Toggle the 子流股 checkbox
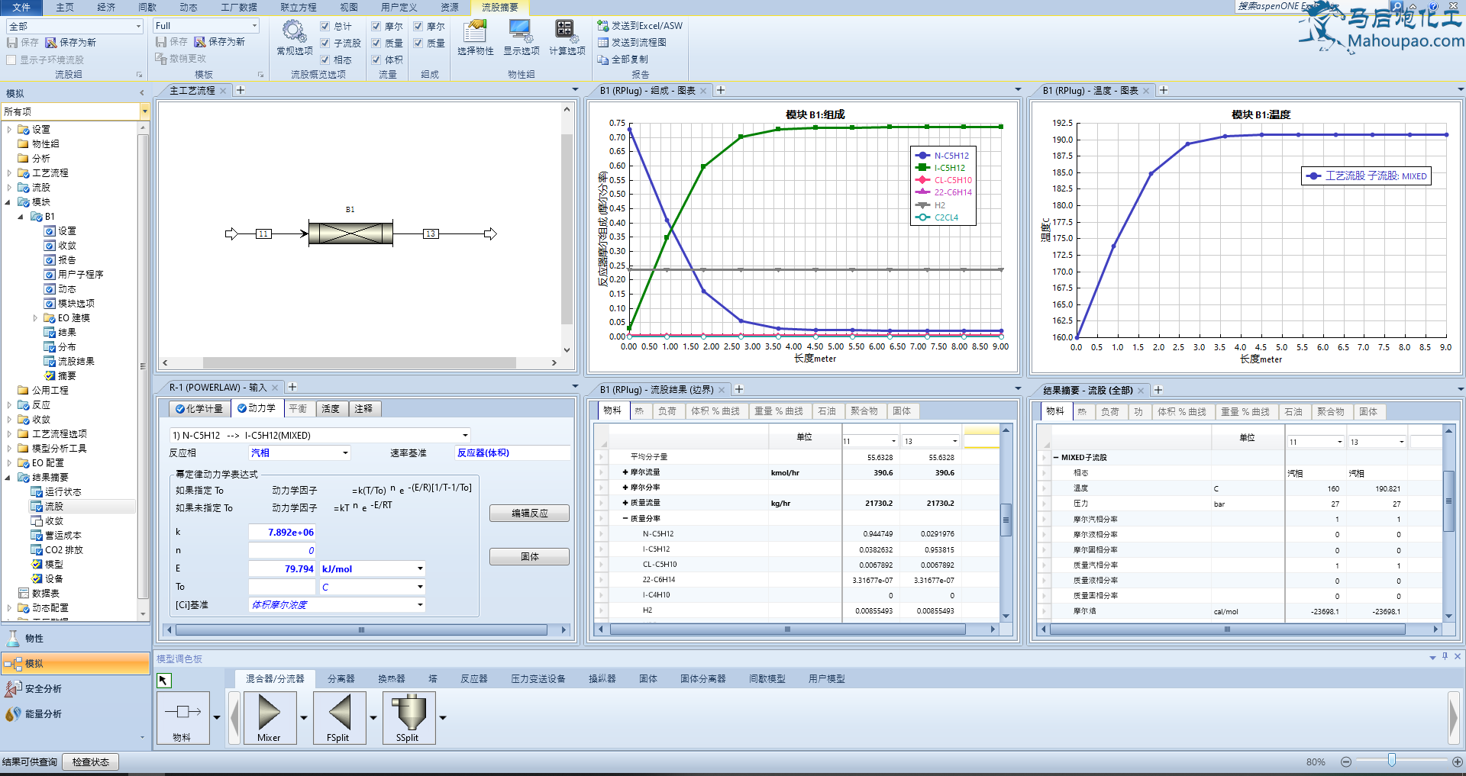The height and width of the screenshot is (776, 1466). (x=325, y=43)
